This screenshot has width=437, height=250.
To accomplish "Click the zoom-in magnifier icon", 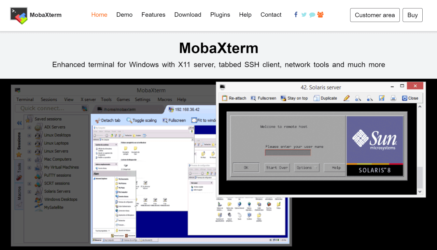I will click(x=358, y=98).
